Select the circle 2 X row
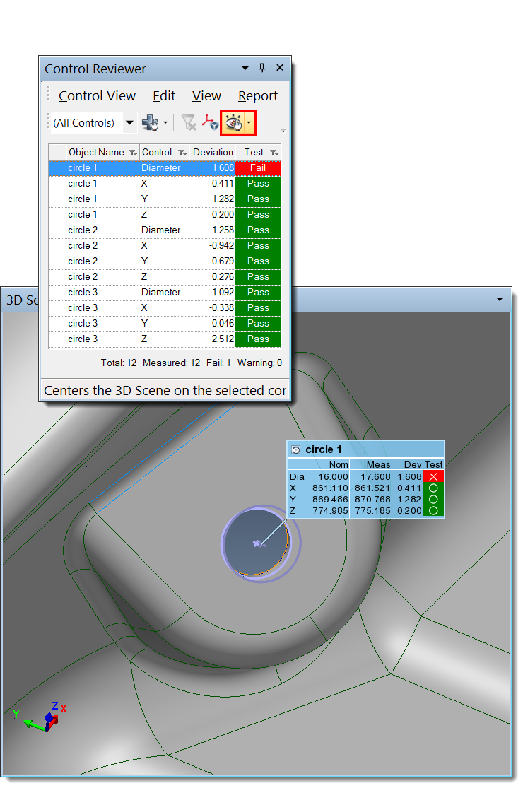Image resolution: width=523 pixels, height=788 pixels. click(x=165, y=246)
